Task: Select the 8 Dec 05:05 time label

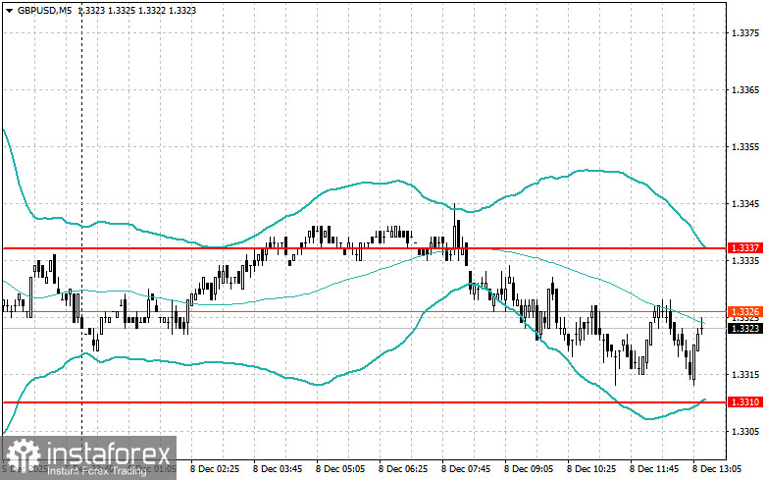Action: coord(340,469)
